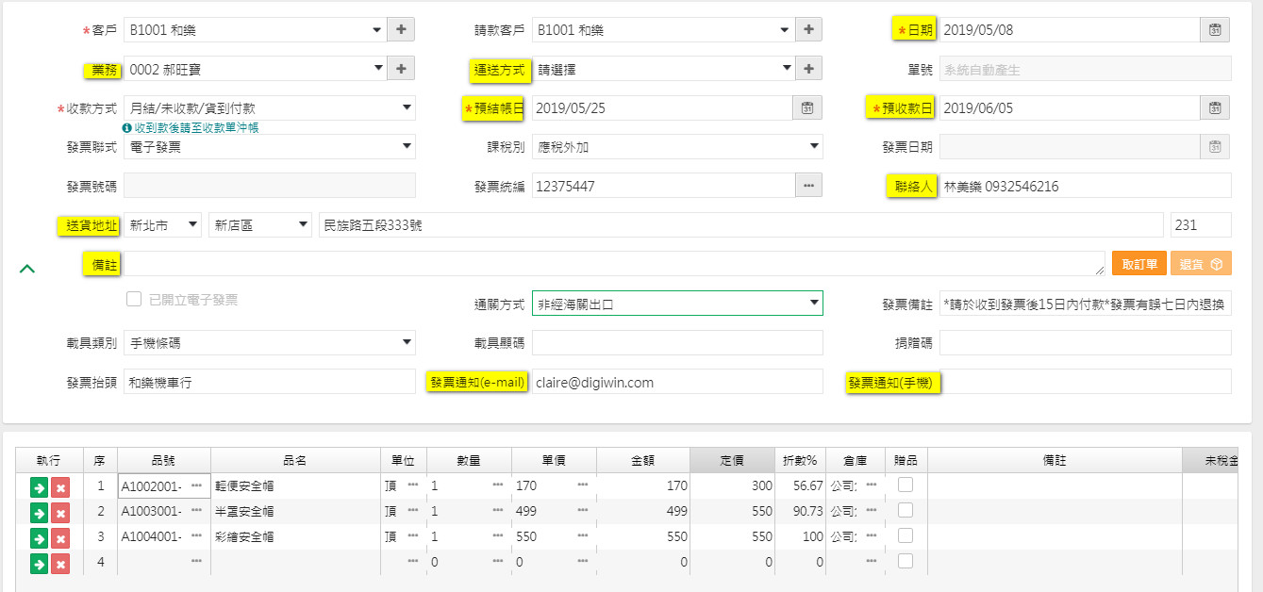Click the 退貨 button
Screen dimensions: 1263x592
pos(1201,264)
